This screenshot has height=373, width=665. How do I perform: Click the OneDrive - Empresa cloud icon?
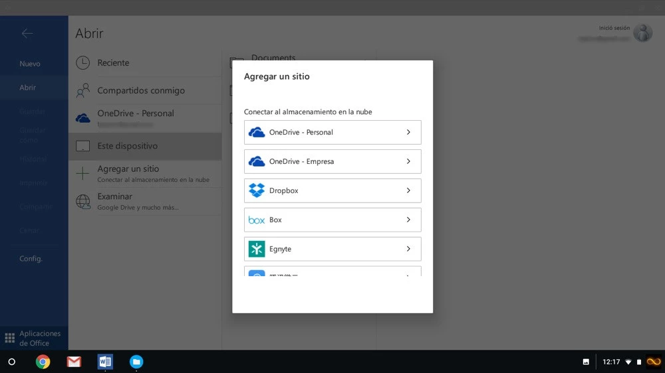[x=256, y=161]
